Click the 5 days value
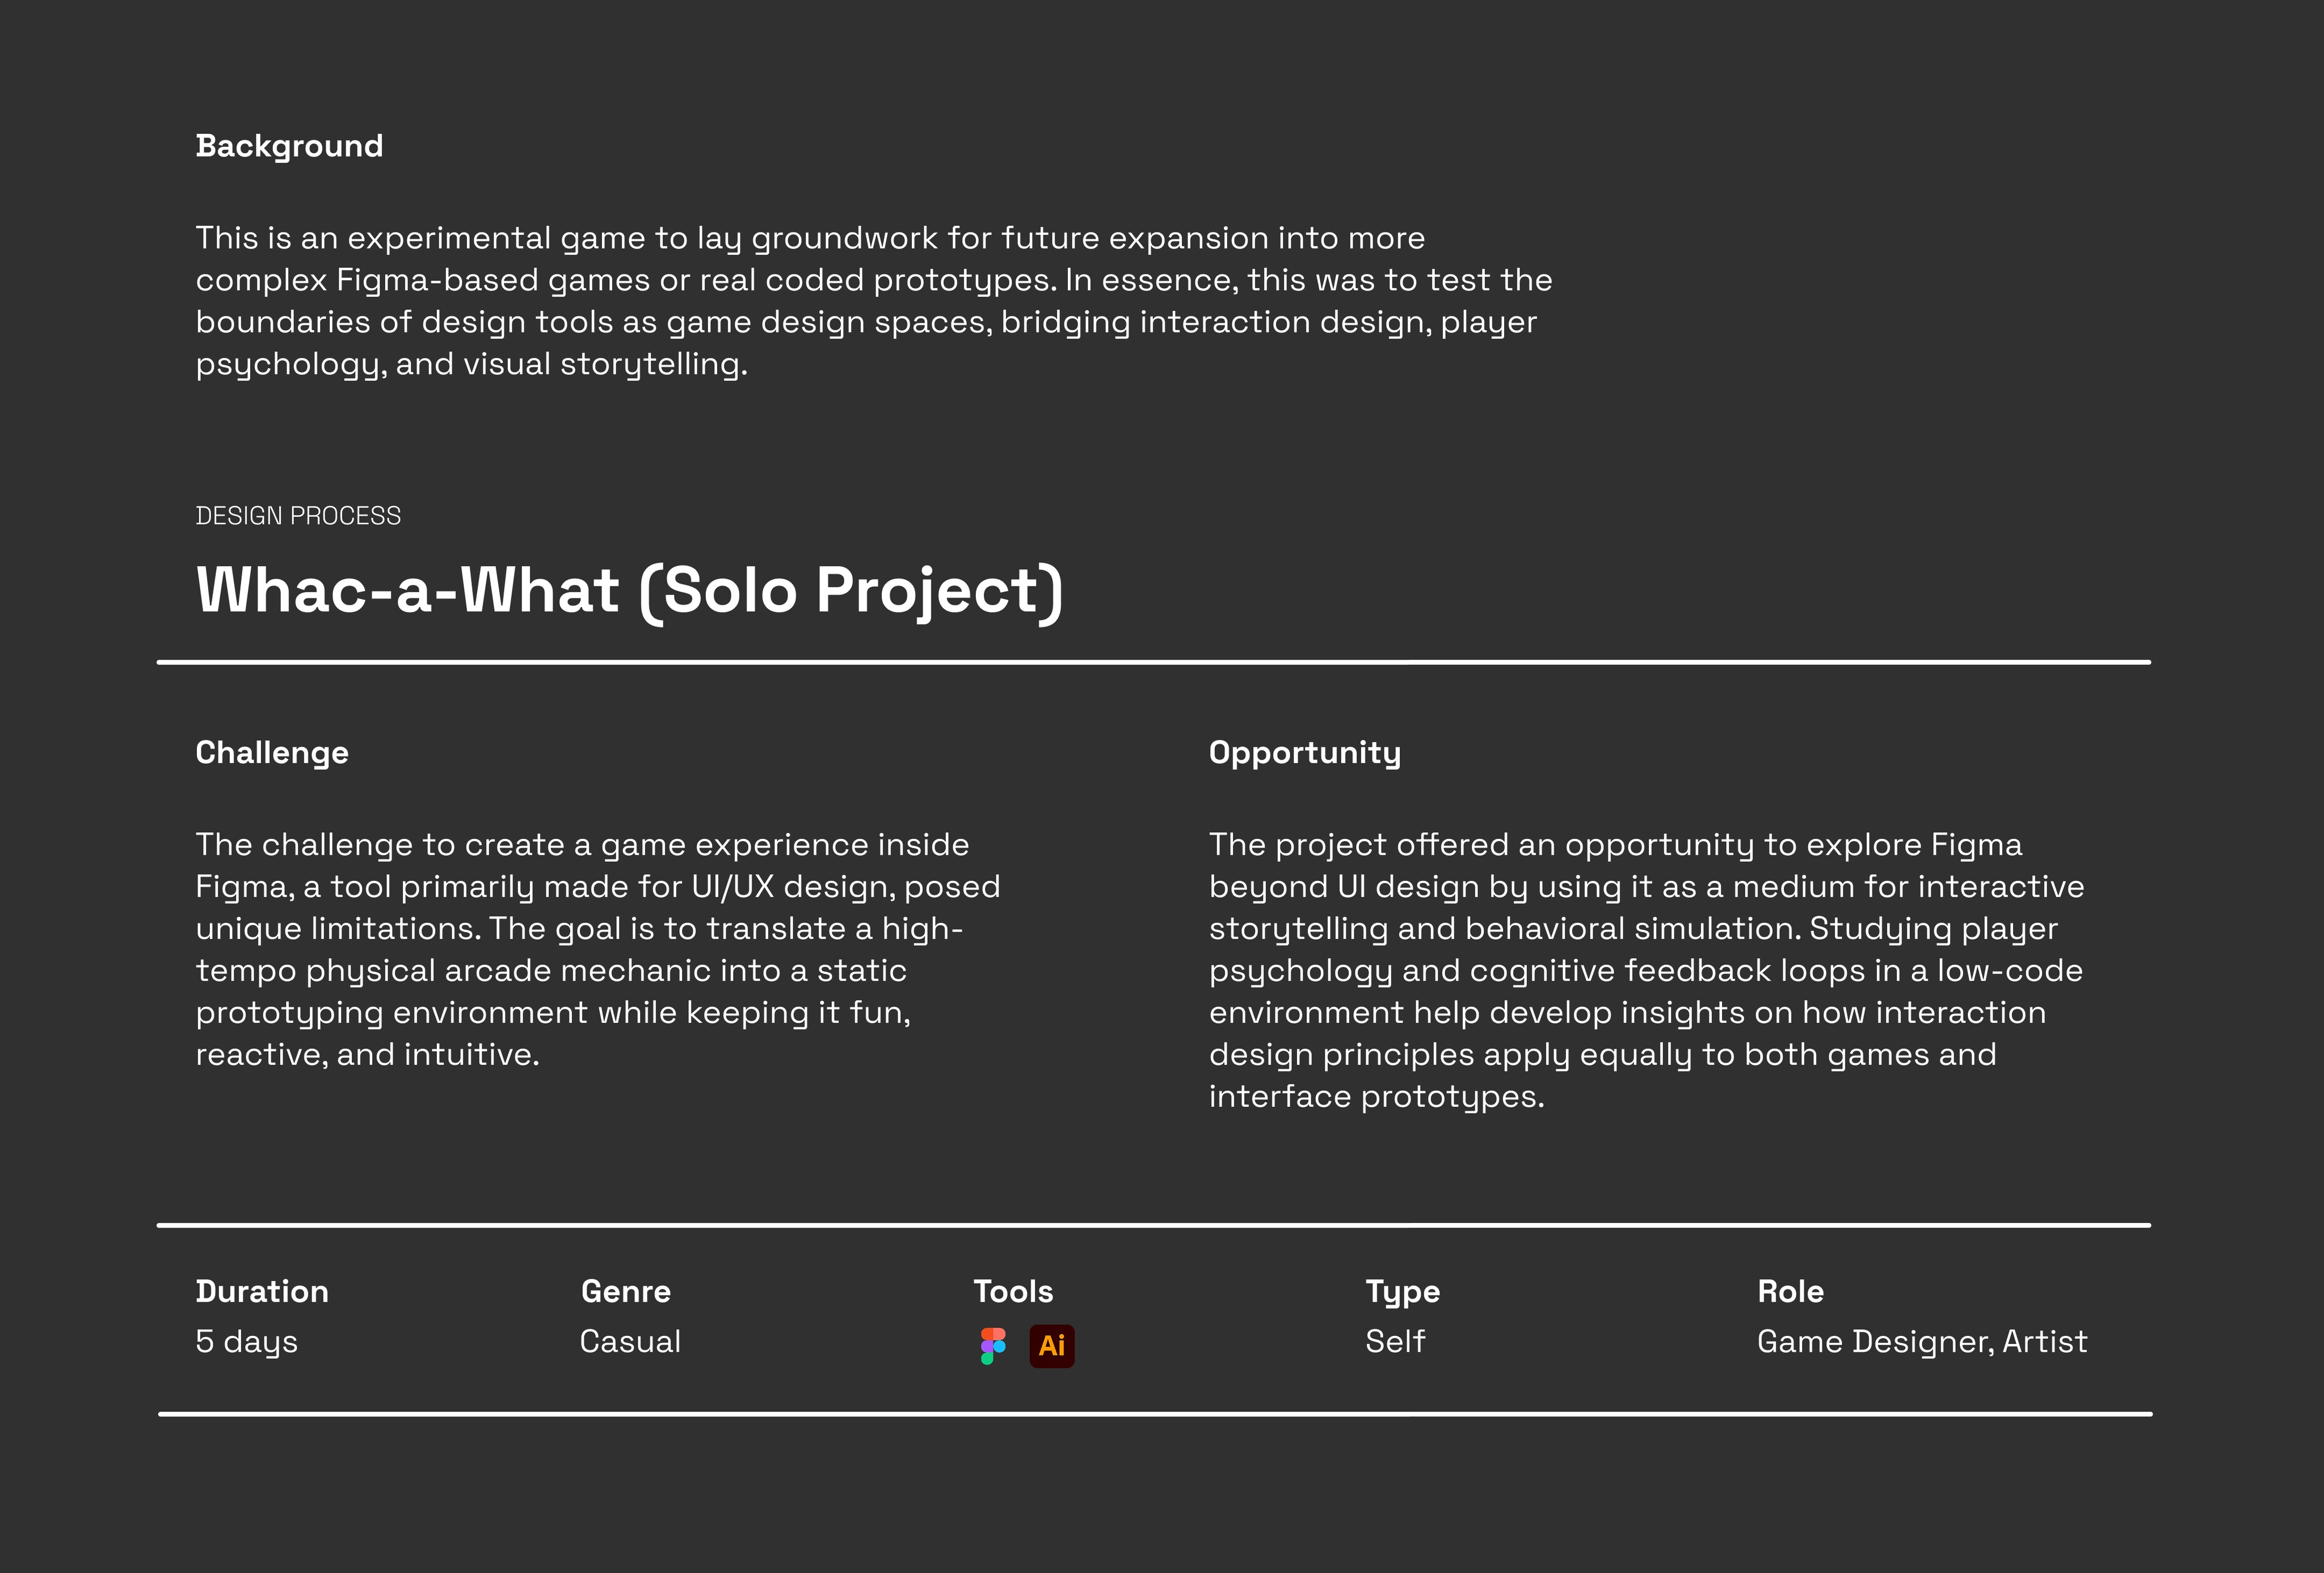The width and height of the screenshot is (2324, 1573). [x=247, y=1342]
